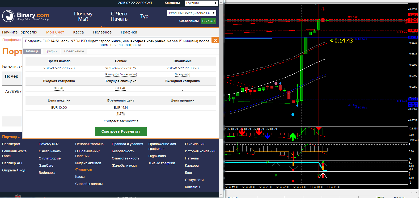Open the GamCare footer link

pos(46,166)
